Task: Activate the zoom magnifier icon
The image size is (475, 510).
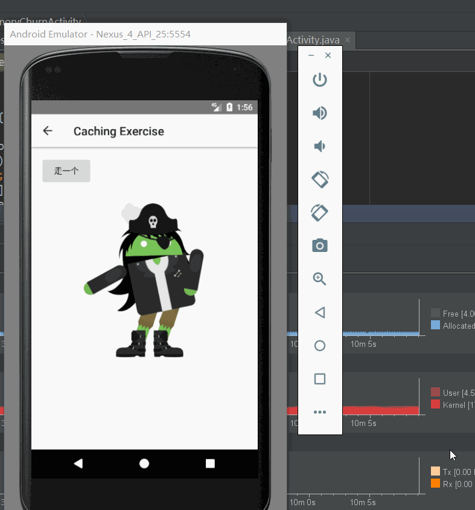Action: (x=320, y=279)
